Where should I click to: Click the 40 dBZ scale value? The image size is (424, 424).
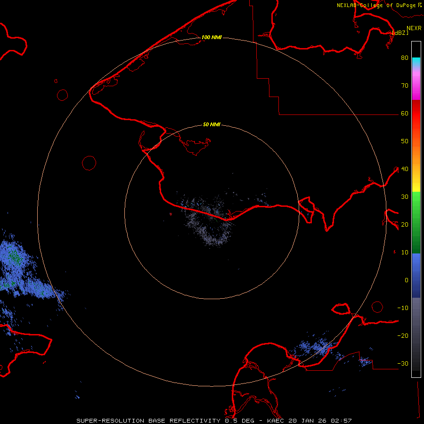click(405, 169)
